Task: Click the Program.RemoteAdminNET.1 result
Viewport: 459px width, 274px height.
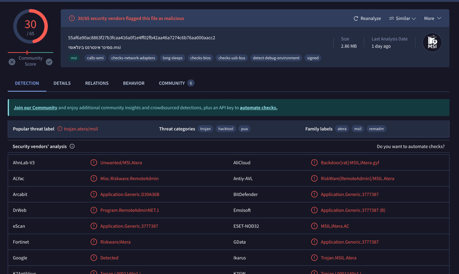Action: point(130,210)
